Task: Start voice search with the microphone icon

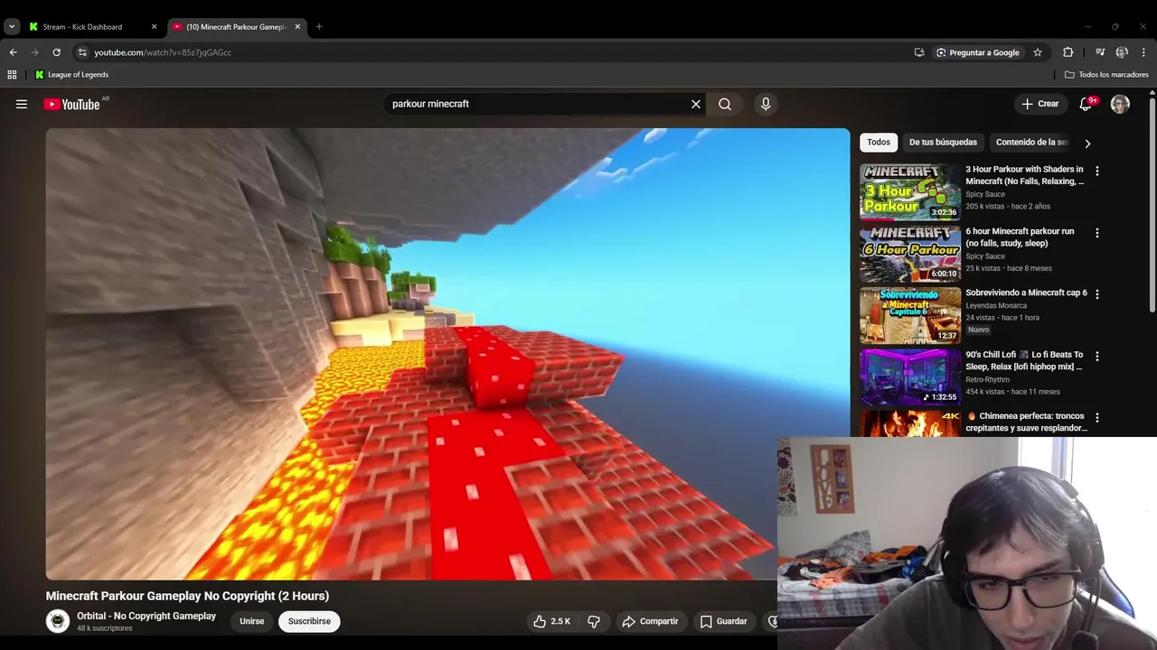Action: click(x=766, y=104)
